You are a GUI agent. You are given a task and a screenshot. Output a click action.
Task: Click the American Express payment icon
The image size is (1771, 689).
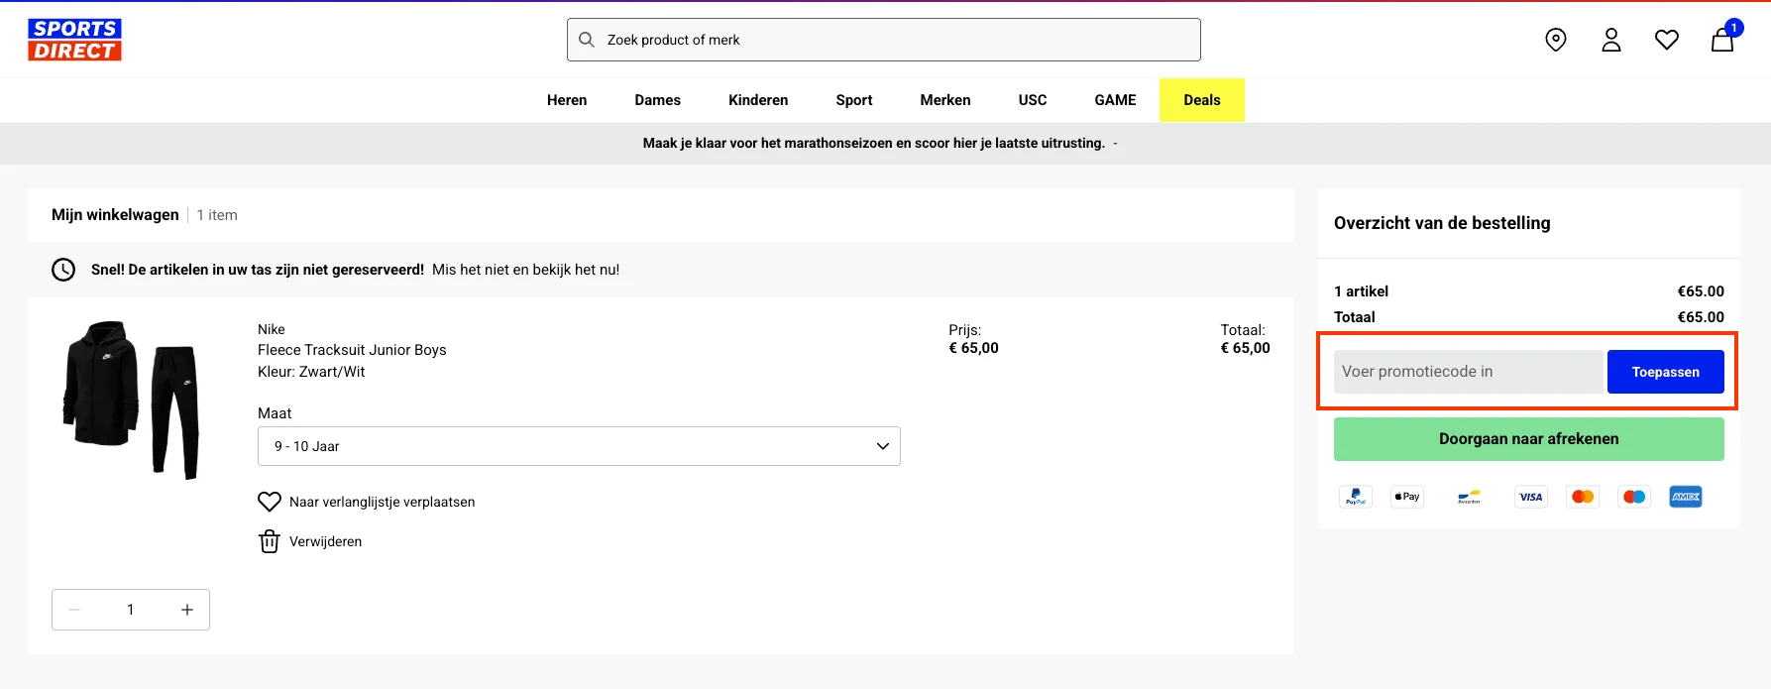click(x=1686, y=497)
